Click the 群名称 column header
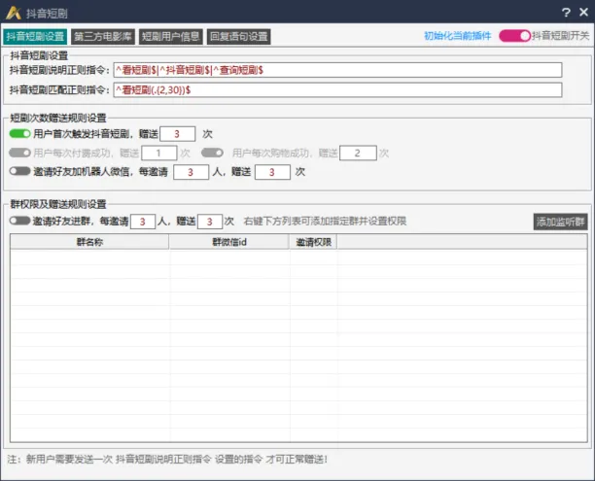595x481 pixels. pyautogui.click(x=89, y=242)
